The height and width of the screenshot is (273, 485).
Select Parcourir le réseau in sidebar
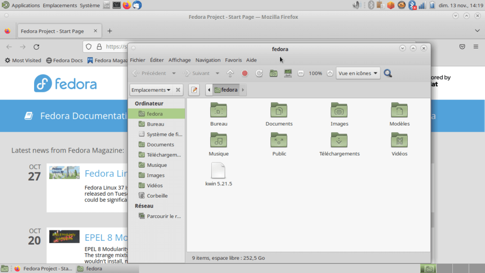tap(157, 216)
